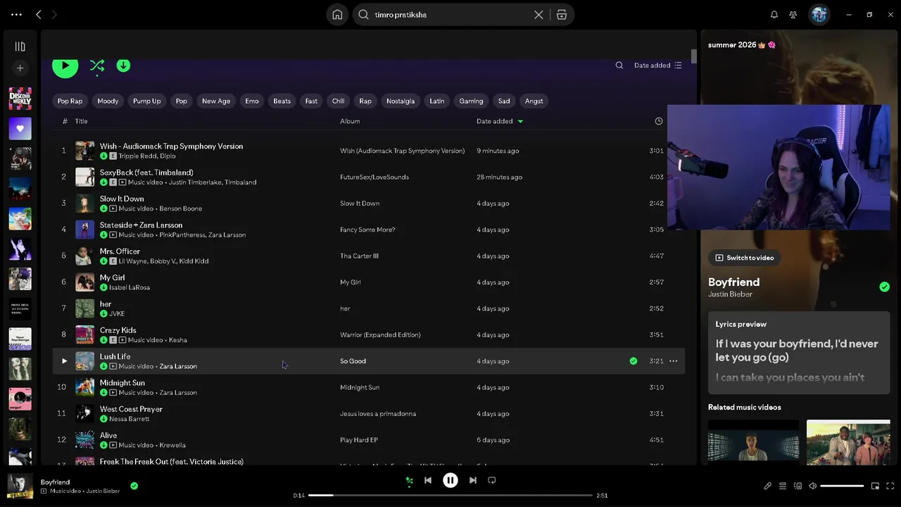
Task: Open the FutureSex/LoveSounds album link
Action: 374,177
